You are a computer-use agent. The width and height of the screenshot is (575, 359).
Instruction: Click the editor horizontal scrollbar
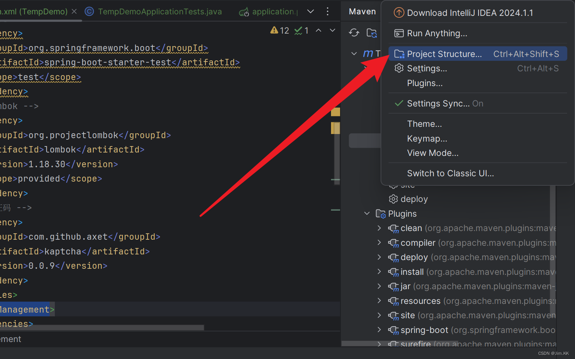pos(102,327)
